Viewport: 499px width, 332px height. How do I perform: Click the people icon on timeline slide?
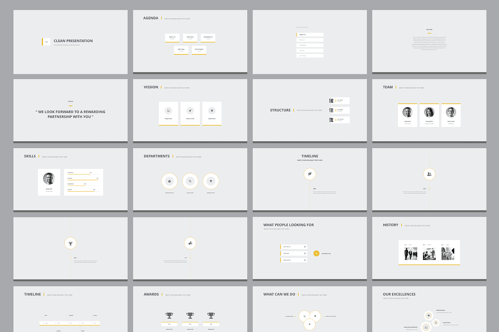(429, 174)
